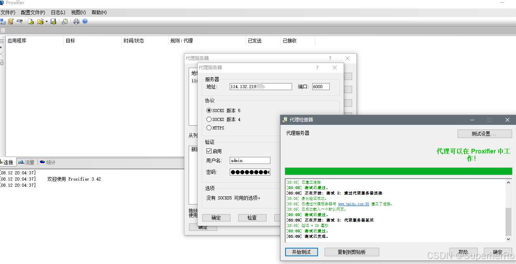The height and width of the screenshot is (264, 516).
Task: Select SOCKS 版本 4 radio button
Action: tap(209, 119)
